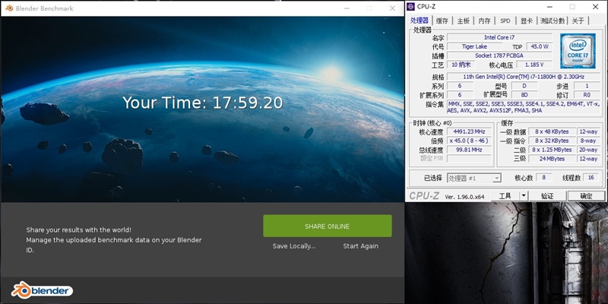The height and width of the screenshot is (304, 608).
Task: Click the Socket 1787 FCBGA value
Action: (499, 55)
